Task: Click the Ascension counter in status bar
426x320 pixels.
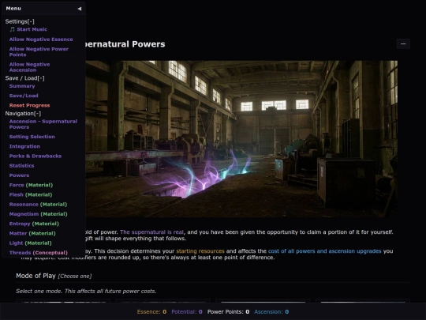Action: [x=271, y=312]
